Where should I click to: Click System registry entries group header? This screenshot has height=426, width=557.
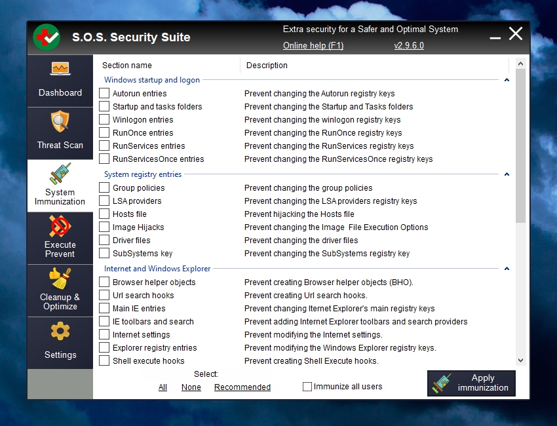(143, 174)
